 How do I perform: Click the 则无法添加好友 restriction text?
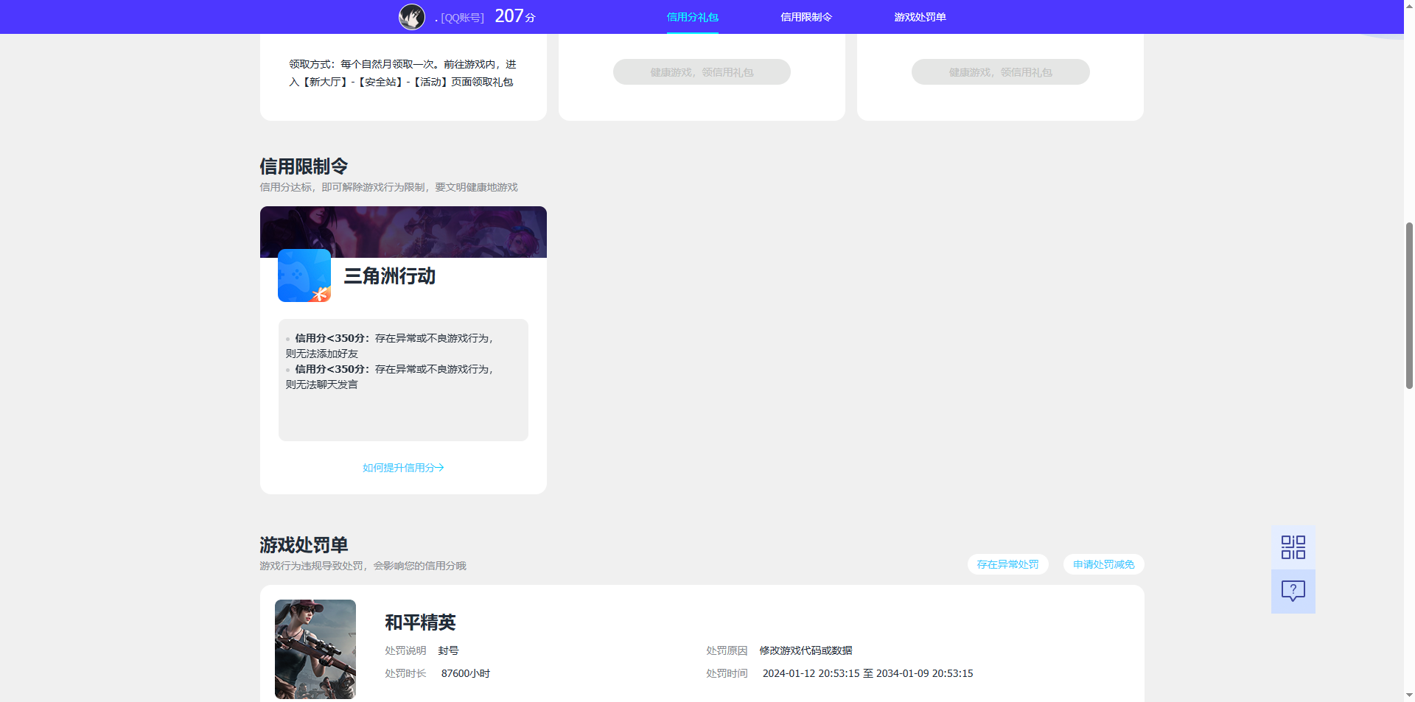click(322, 354)
